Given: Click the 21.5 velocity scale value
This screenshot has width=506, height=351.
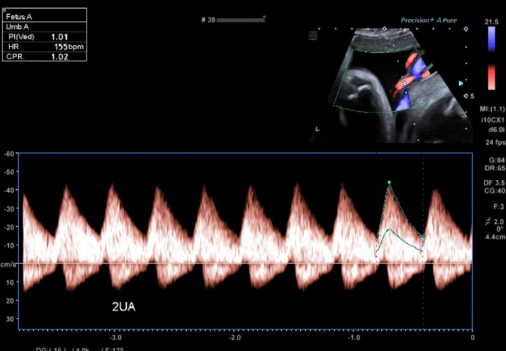Looking at the screenshot, I should (x=491, y=22).
